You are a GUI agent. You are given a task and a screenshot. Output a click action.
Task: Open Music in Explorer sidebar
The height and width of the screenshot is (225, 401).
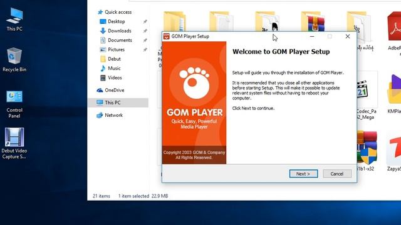114,68
